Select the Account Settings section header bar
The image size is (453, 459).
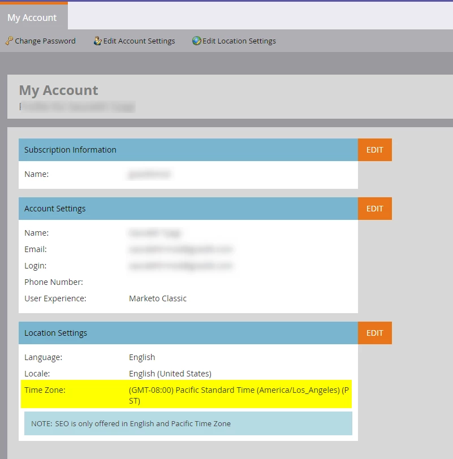(188, 209)
